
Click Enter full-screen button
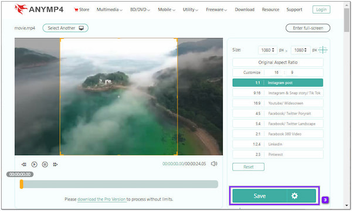pyautogui.click(x=308, y=28)
